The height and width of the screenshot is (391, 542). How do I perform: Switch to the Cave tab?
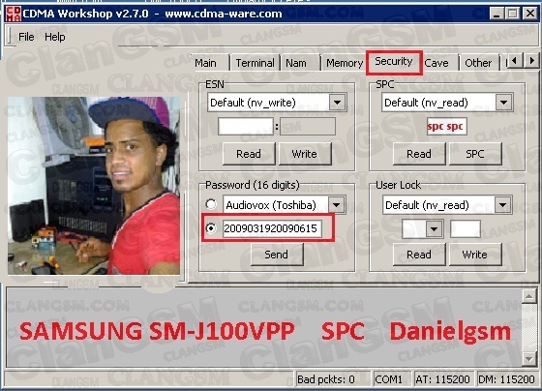[437, 63]
